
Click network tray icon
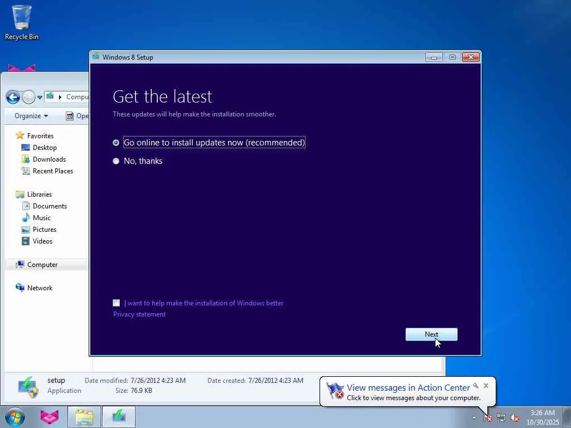coord(501,417)
